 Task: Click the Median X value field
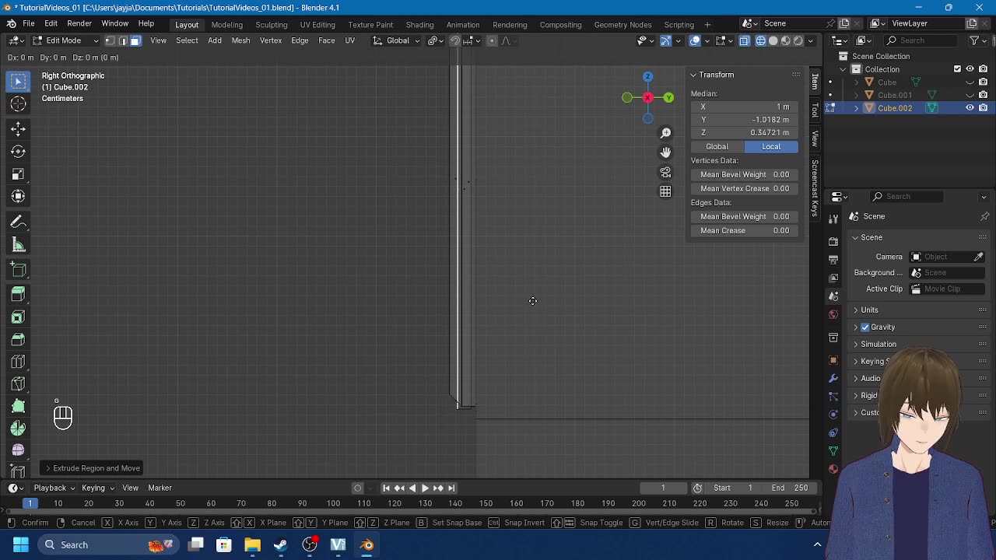745,107
